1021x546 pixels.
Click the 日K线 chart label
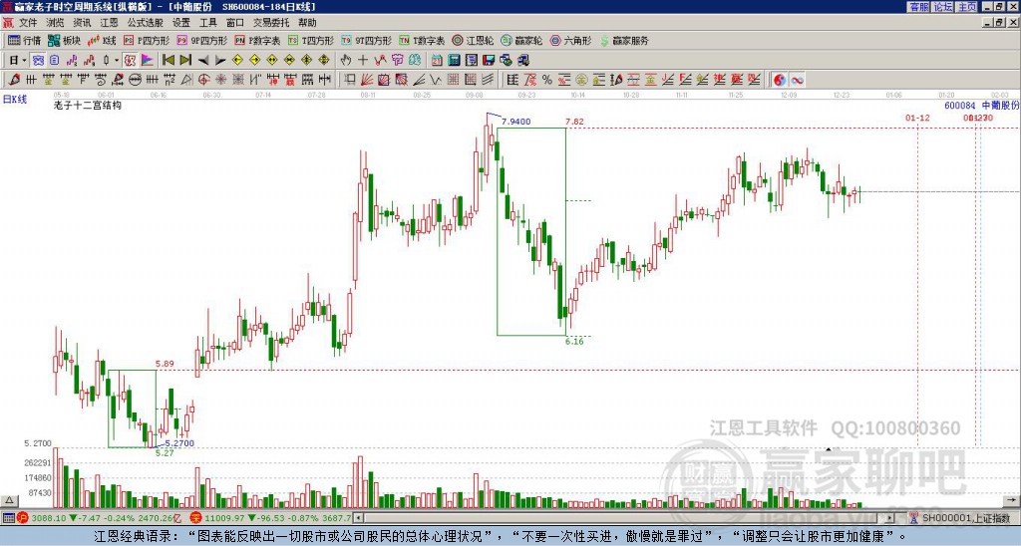(15, 100)
